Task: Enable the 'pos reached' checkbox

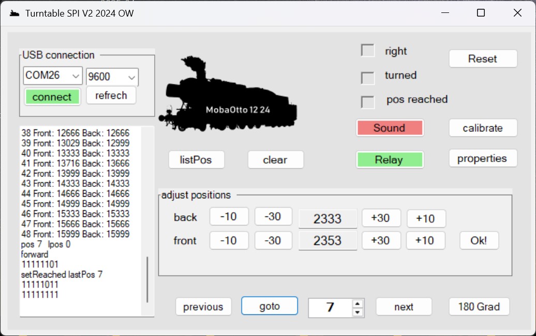Action: click(x=368, y=102)
